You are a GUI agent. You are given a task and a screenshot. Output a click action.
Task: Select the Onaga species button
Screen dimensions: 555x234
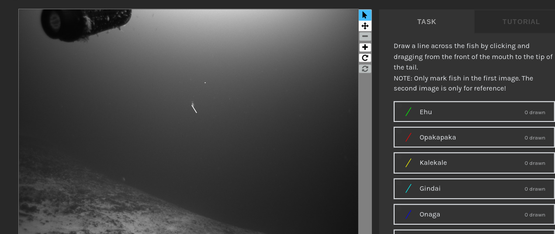[474, 214]
